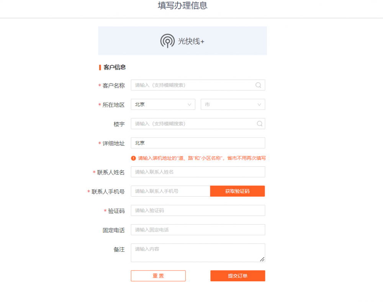Focus the 楼宇 search input

click(x=198, y=124)
